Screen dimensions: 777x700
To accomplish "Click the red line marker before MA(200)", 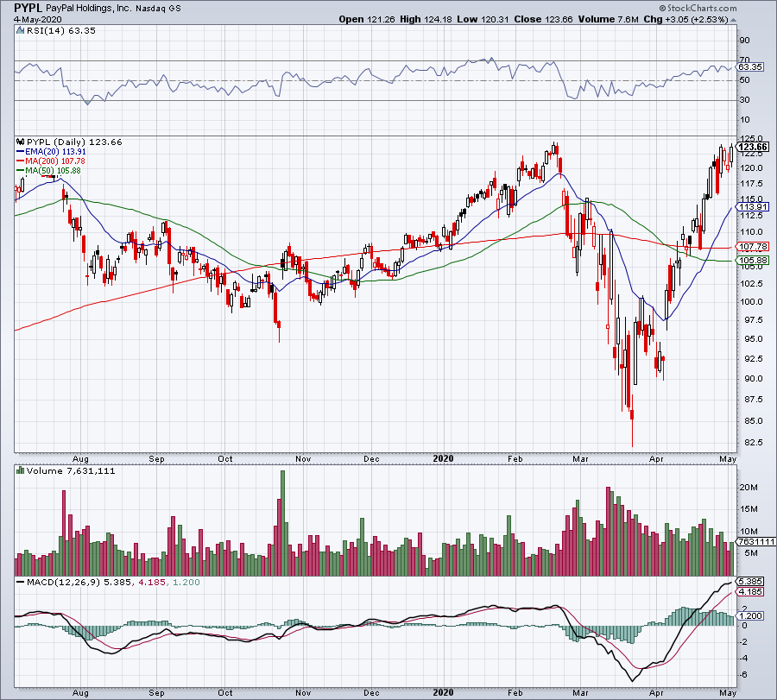I will click(20, 161).
